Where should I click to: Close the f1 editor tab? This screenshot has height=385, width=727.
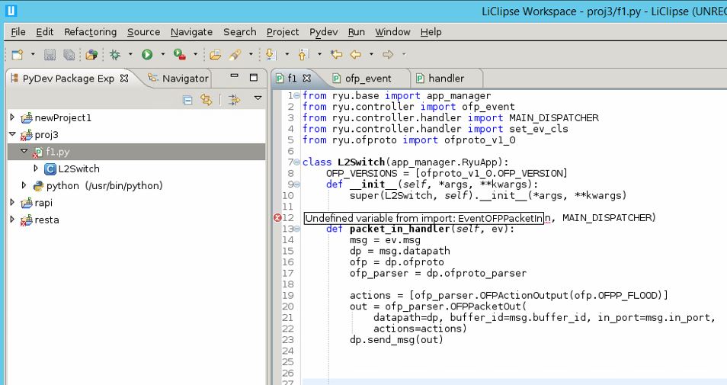click(307, 78)
